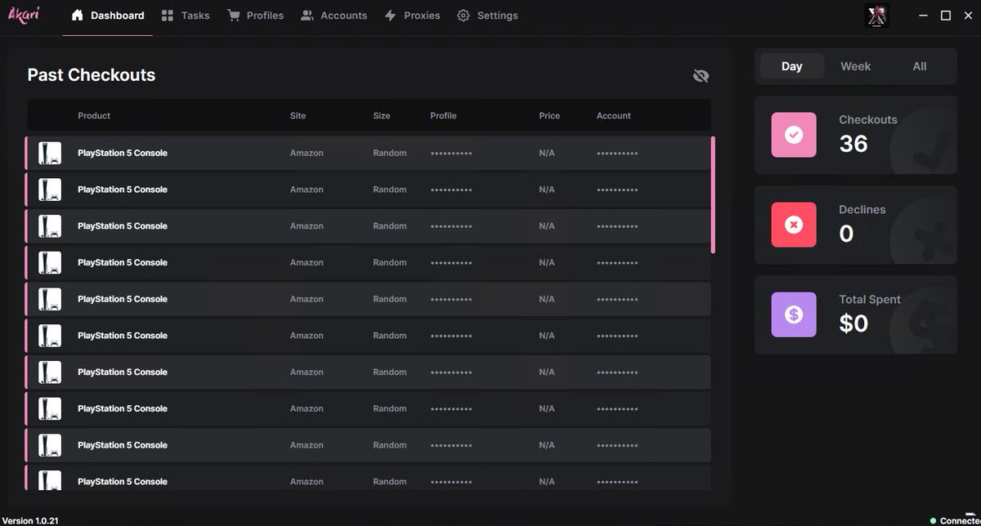This screenshot has width=981, height=526.
Task: Click the pink checkouts list scrollbar
Action: tap(714, 194)
